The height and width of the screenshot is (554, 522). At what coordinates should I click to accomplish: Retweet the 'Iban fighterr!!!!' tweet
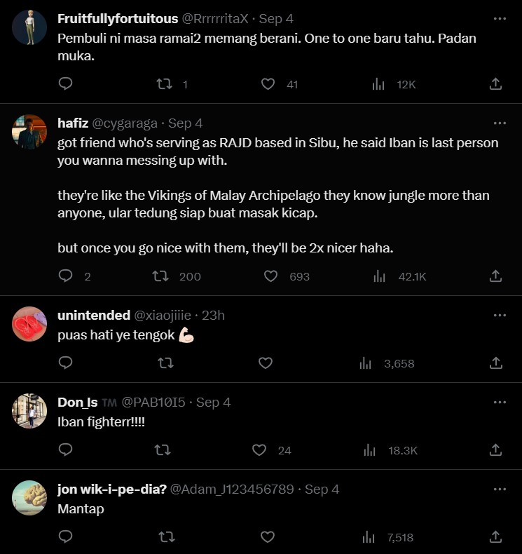(163, 450)
